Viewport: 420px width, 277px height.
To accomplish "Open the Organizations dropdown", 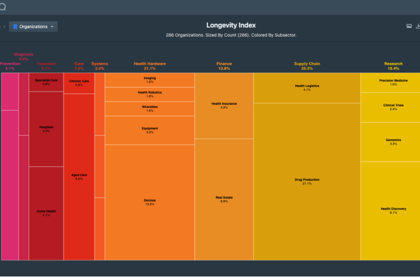I will coord(33,26).
